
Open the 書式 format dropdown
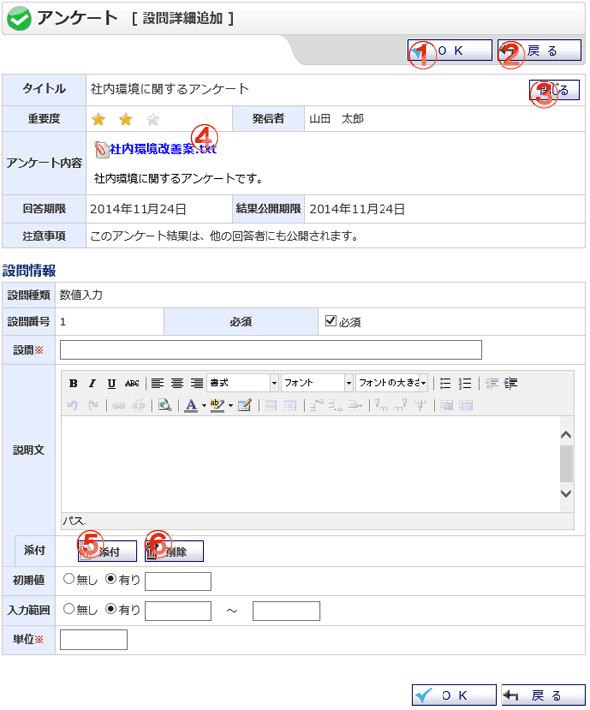pos(243,383)
